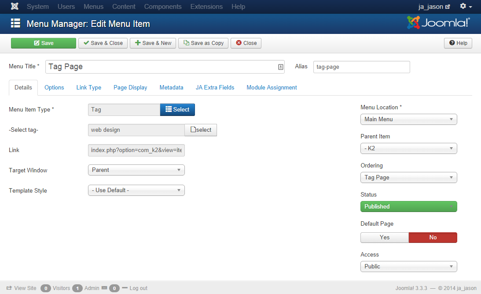This screenshot has height=294, width=481.
Task: Click the Log out link
Action: (138, 288)
